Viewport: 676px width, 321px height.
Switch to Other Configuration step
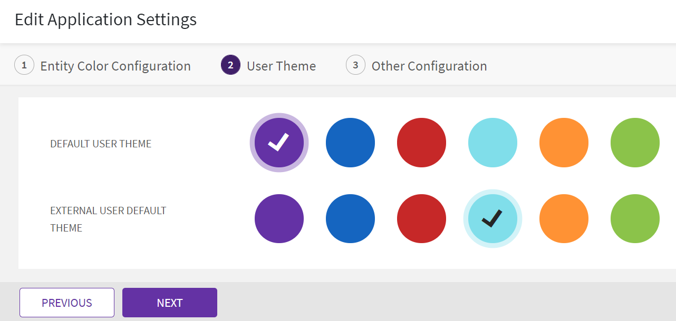pos(429,66)
